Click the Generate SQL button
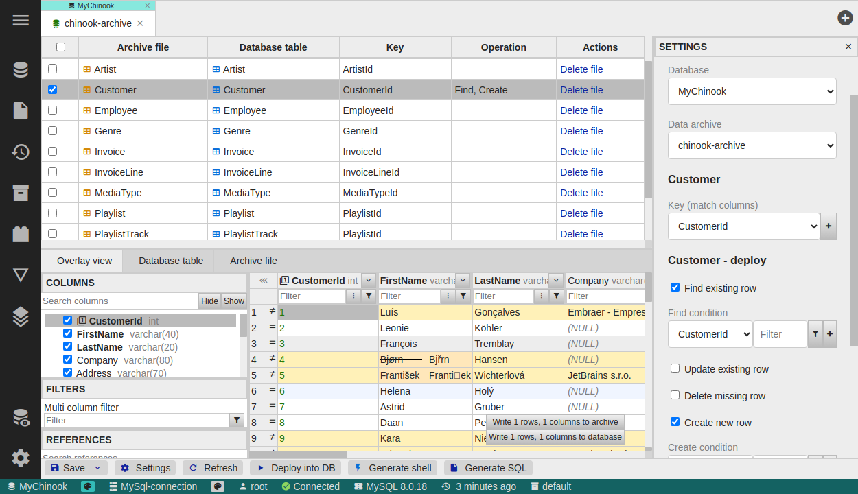This screenshot has height=494, width=858. (x=489, y=468)
